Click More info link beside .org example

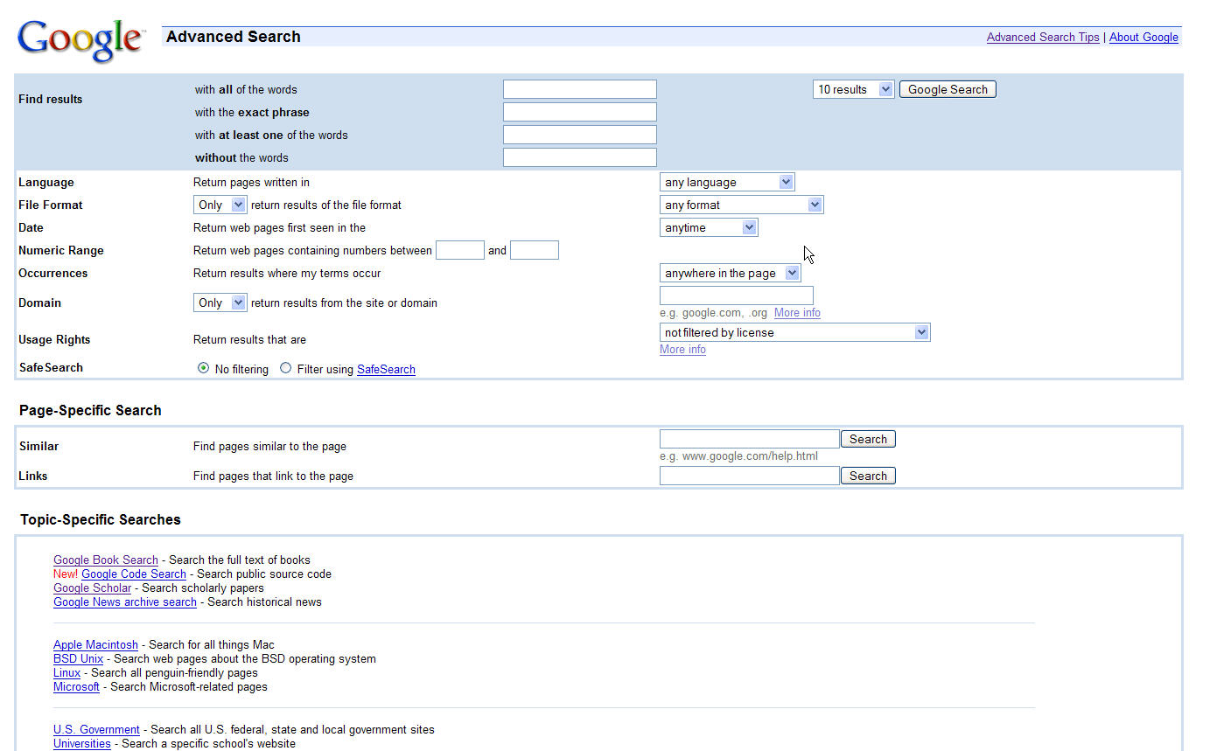797,313
